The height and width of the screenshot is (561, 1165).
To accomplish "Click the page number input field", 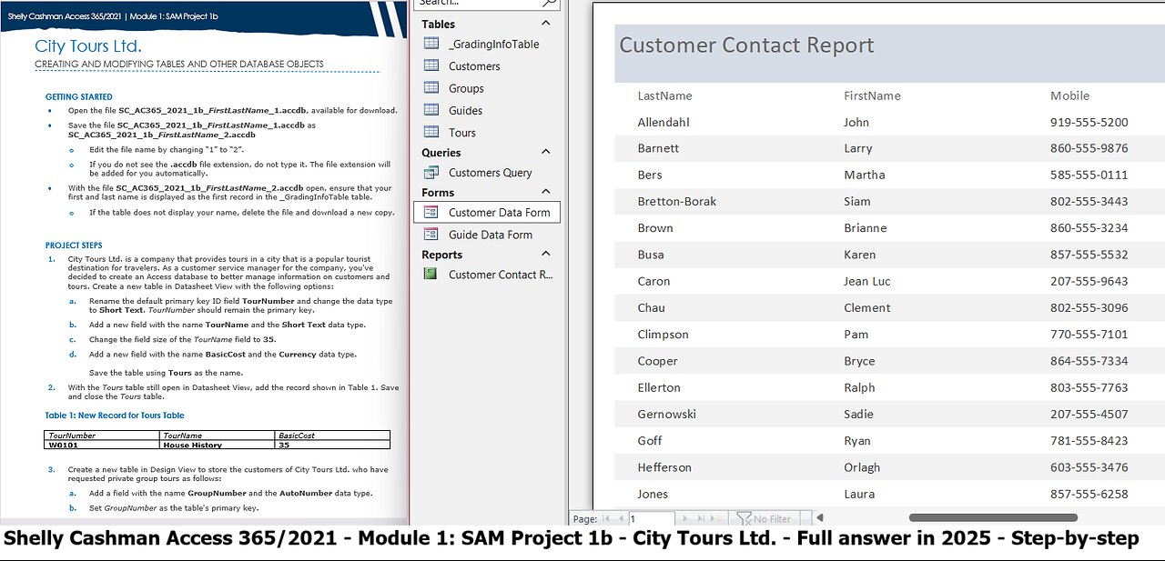I will click(x=651, y=518).
